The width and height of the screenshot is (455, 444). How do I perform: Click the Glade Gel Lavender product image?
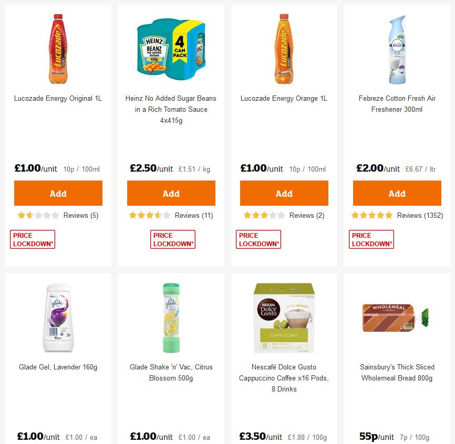pos(58,318)
